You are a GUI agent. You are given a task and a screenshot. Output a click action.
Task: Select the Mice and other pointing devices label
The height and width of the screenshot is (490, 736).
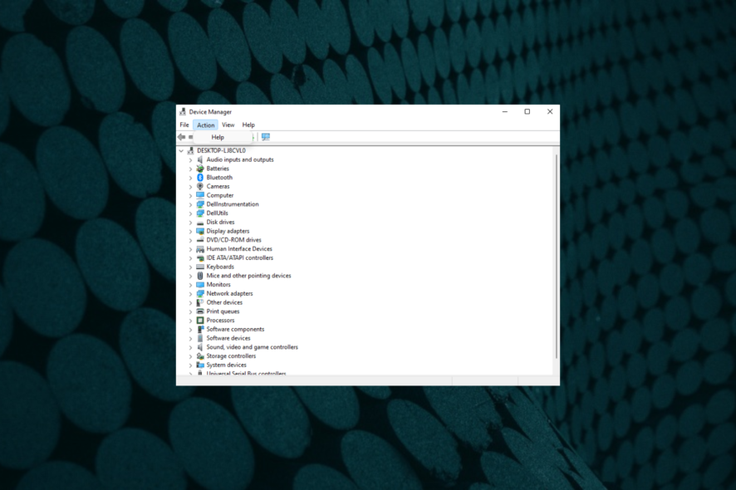(x=248, y=276)
